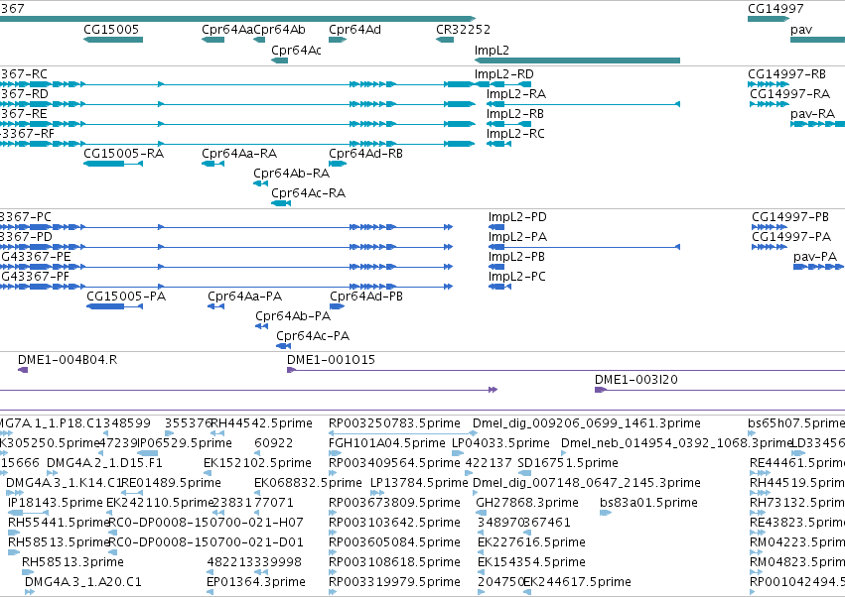
Task: Click EK244617.5prime EST label
Action: click(x=577, y=582)
